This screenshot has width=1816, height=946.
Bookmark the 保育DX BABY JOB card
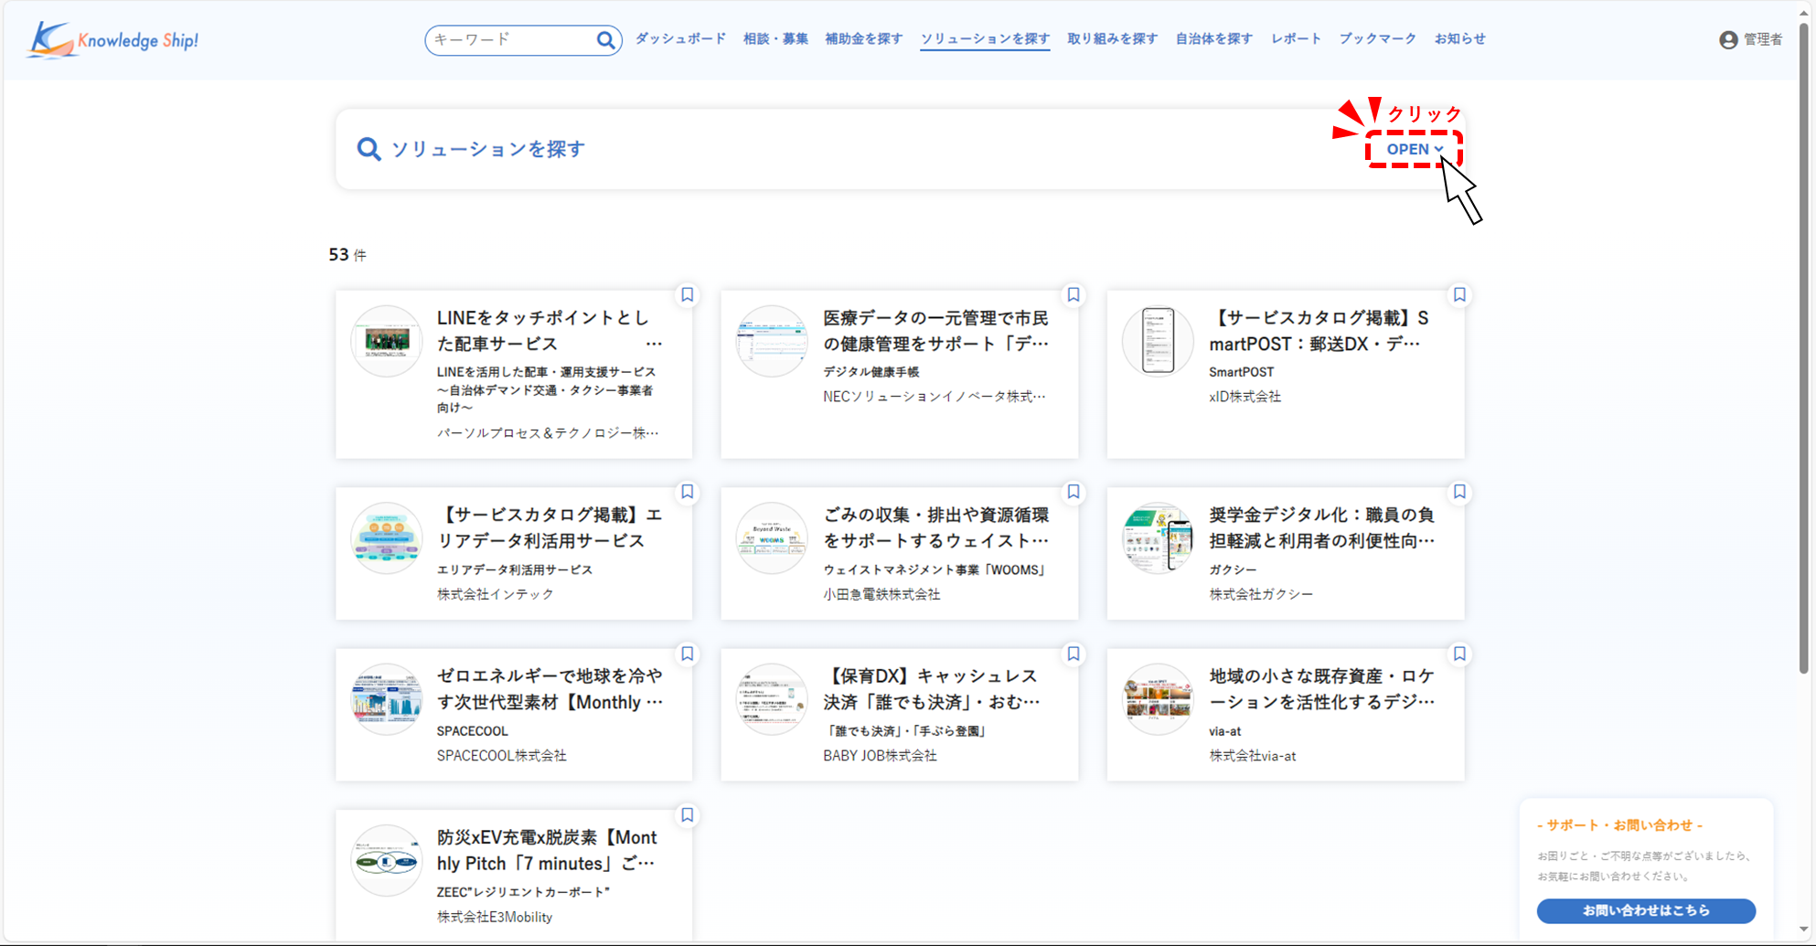tap(1074, 654)
